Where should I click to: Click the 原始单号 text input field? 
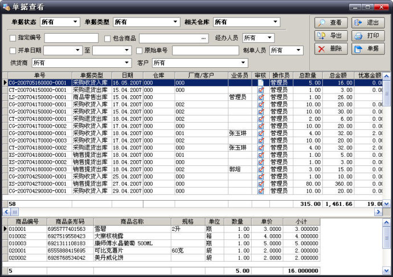click(206, 50)
